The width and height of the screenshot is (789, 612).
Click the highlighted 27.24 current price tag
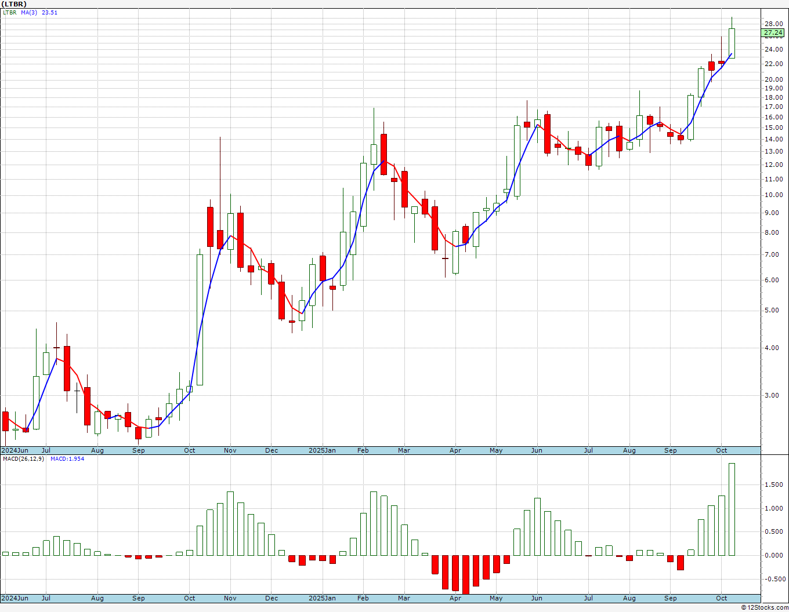click(x=773, y=33)
